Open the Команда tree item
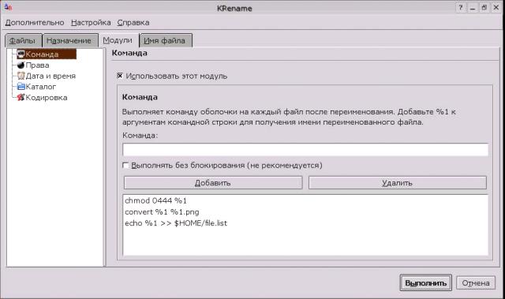The image size is (505, 299). [x=47, y=54]
